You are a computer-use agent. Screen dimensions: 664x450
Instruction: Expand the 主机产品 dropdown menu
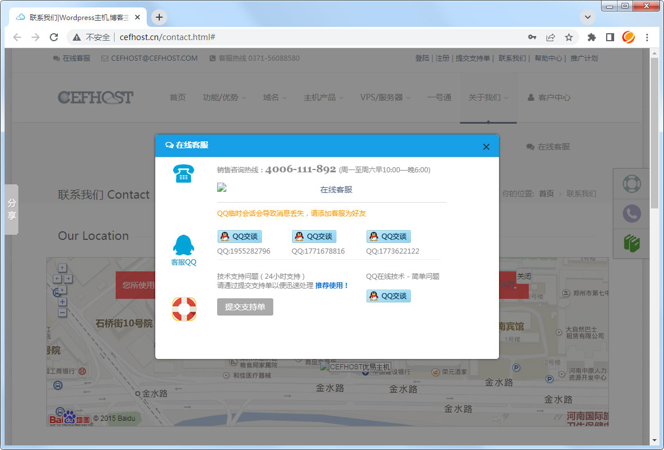pos(323,97)
